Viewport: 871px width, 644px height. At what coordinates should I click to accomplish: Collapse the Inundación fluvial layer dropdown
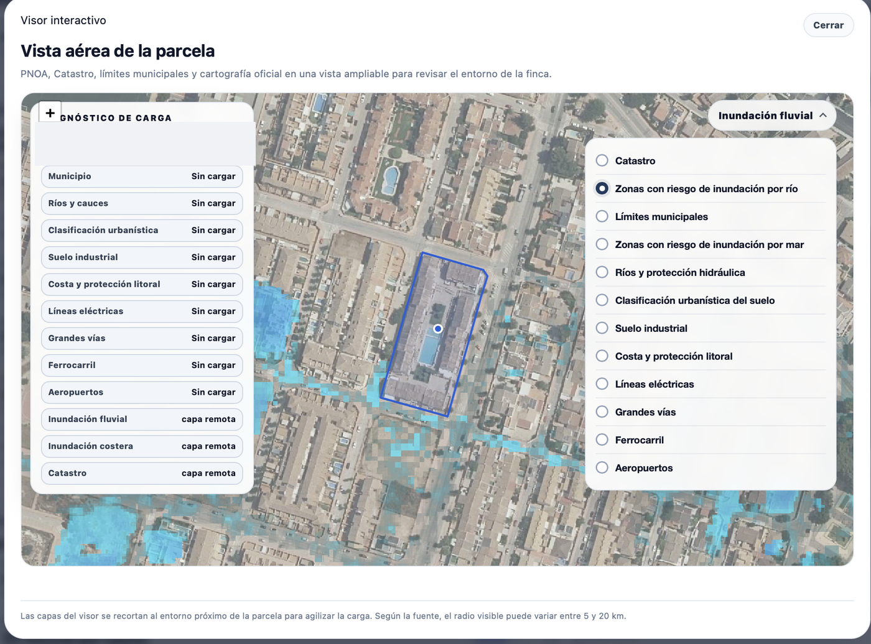point(772,116)
